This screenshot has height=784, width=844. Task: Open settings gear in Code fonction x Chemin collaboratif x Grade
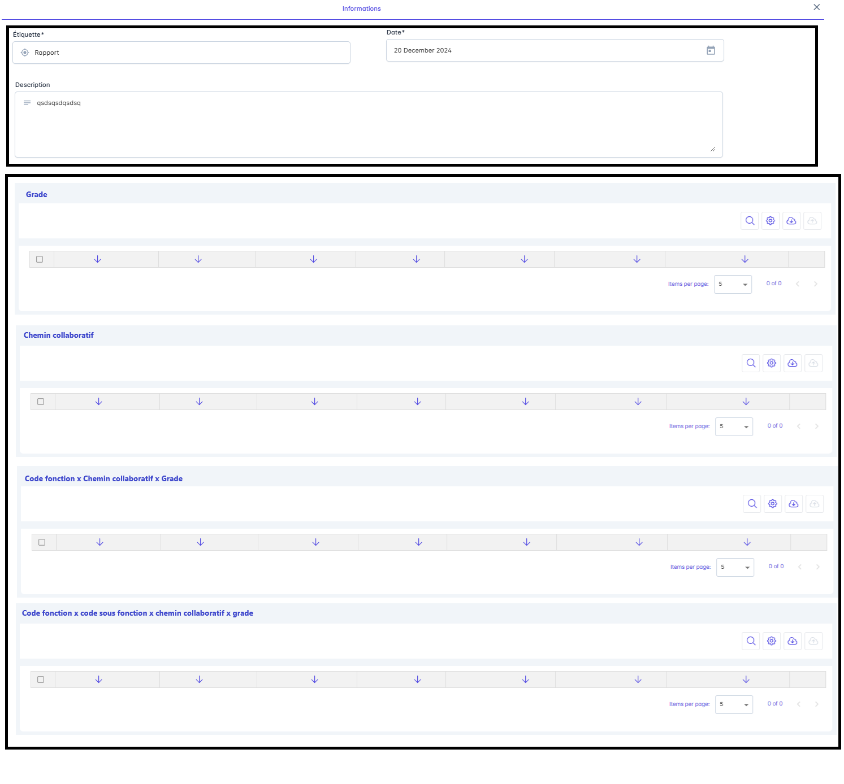point(773,504)
